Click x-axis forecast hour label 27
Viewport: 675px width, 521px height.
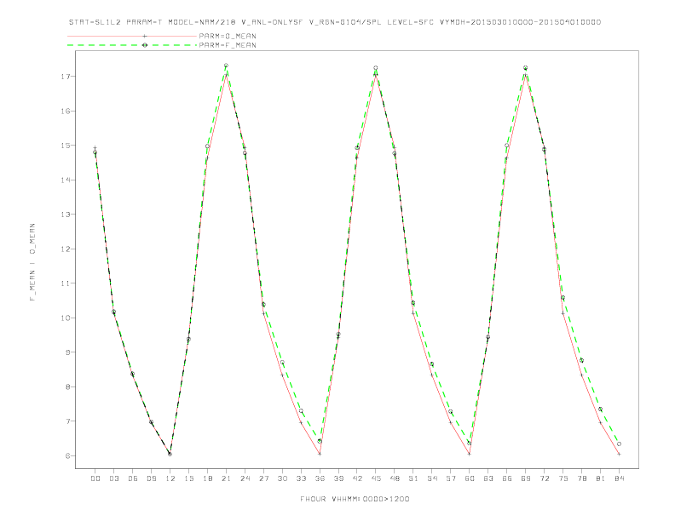pyautogui.click(x=263, y=478)
